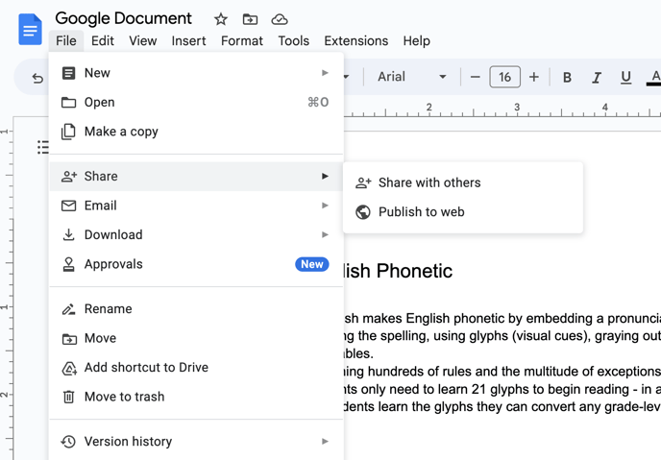Increase the font size with plus
This screenshot has height=460, width=661.
click(x=534, y=77)
